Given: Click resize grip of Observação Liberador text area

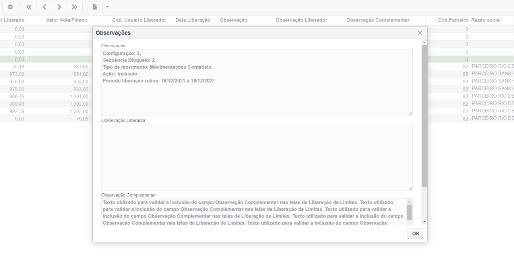Looking at the screenshot, I should pyautogui.click(x=410, y=188).
